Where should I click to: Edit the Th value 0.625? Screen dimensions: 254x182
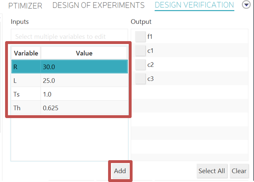pyautogui.click(x=84, y=108)
